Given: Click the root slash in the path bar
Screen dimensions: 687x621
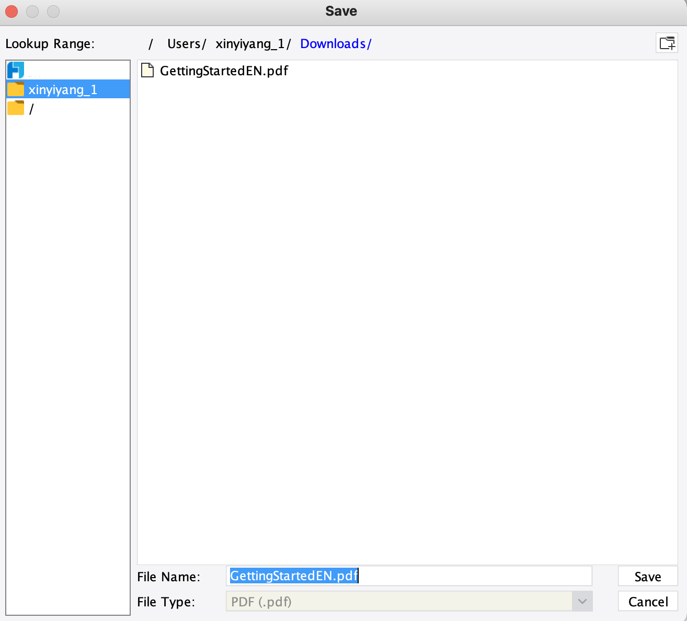Looking at the screenshot, I should pyautogui.click(x=151, y=43).
